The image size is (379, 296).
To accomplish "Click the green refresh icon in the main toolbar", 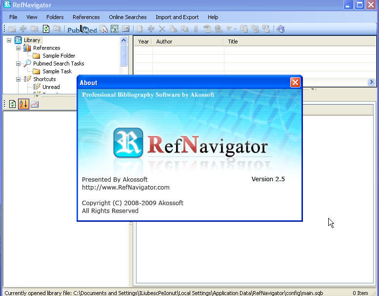I will [46, 29].
